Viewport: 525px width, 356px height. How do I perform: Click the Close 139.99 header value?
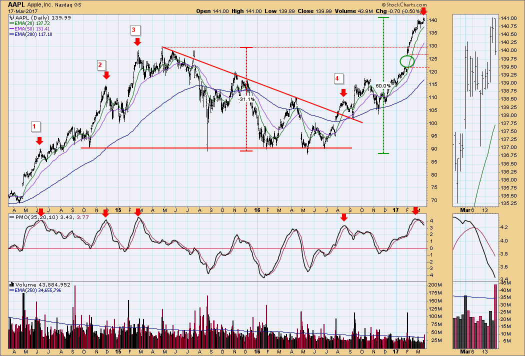(314, 11)
